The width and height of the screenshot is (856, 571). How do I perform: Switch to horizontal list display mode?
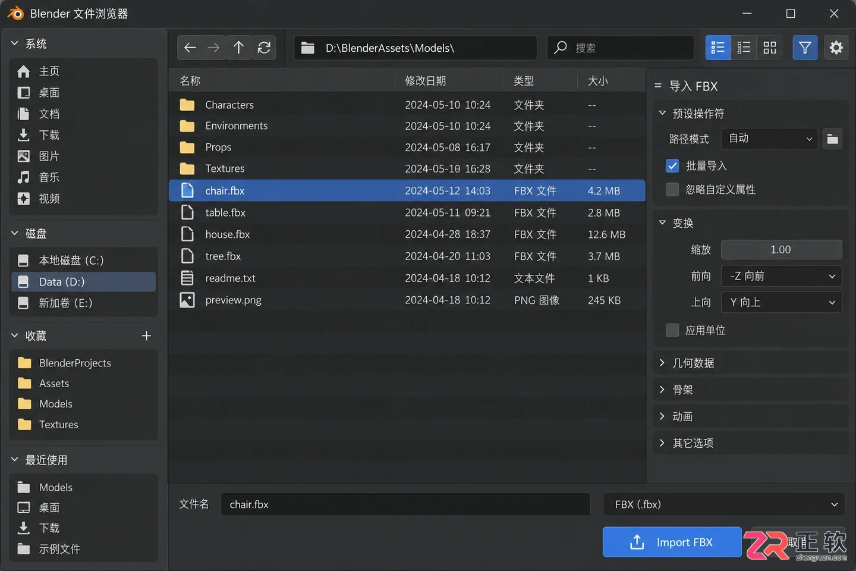coord(744,48)
